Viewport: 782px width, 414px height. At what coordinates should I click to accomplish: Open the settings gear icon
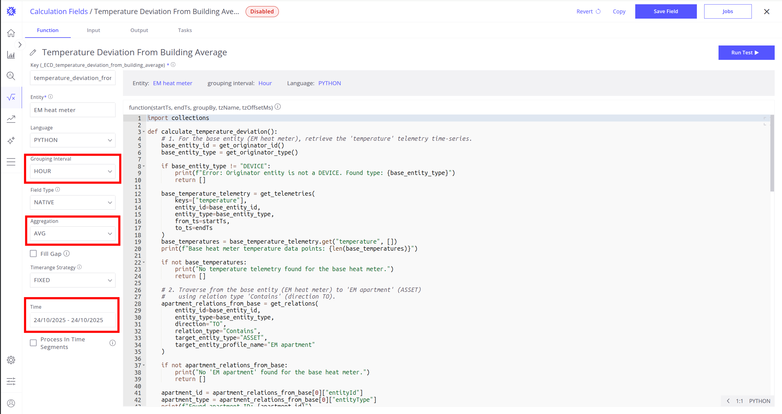pyautogui.click(x=11, y=360)
